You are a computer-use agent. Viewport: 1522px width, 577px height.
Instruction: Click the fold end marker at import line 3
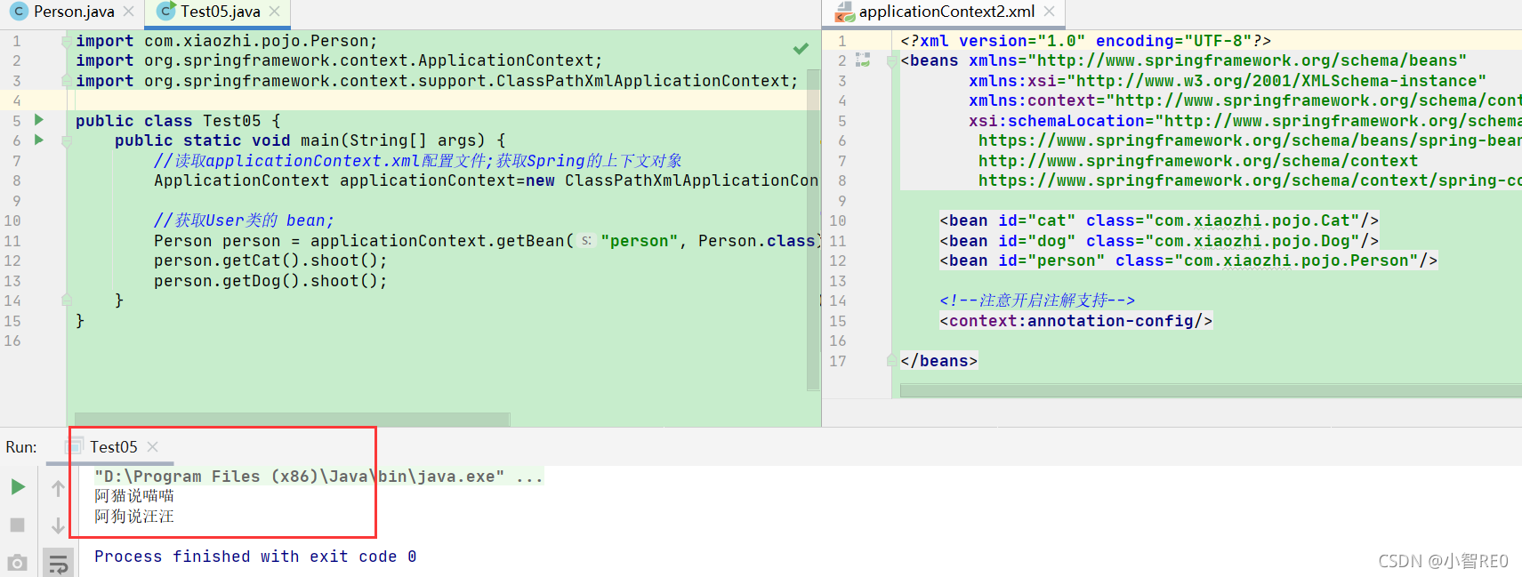click(67, 81)
